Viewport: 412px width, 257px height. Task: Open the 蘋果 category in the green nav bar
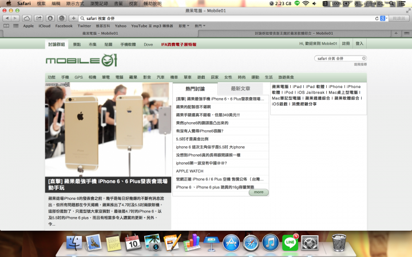click(x=133, y=77)
